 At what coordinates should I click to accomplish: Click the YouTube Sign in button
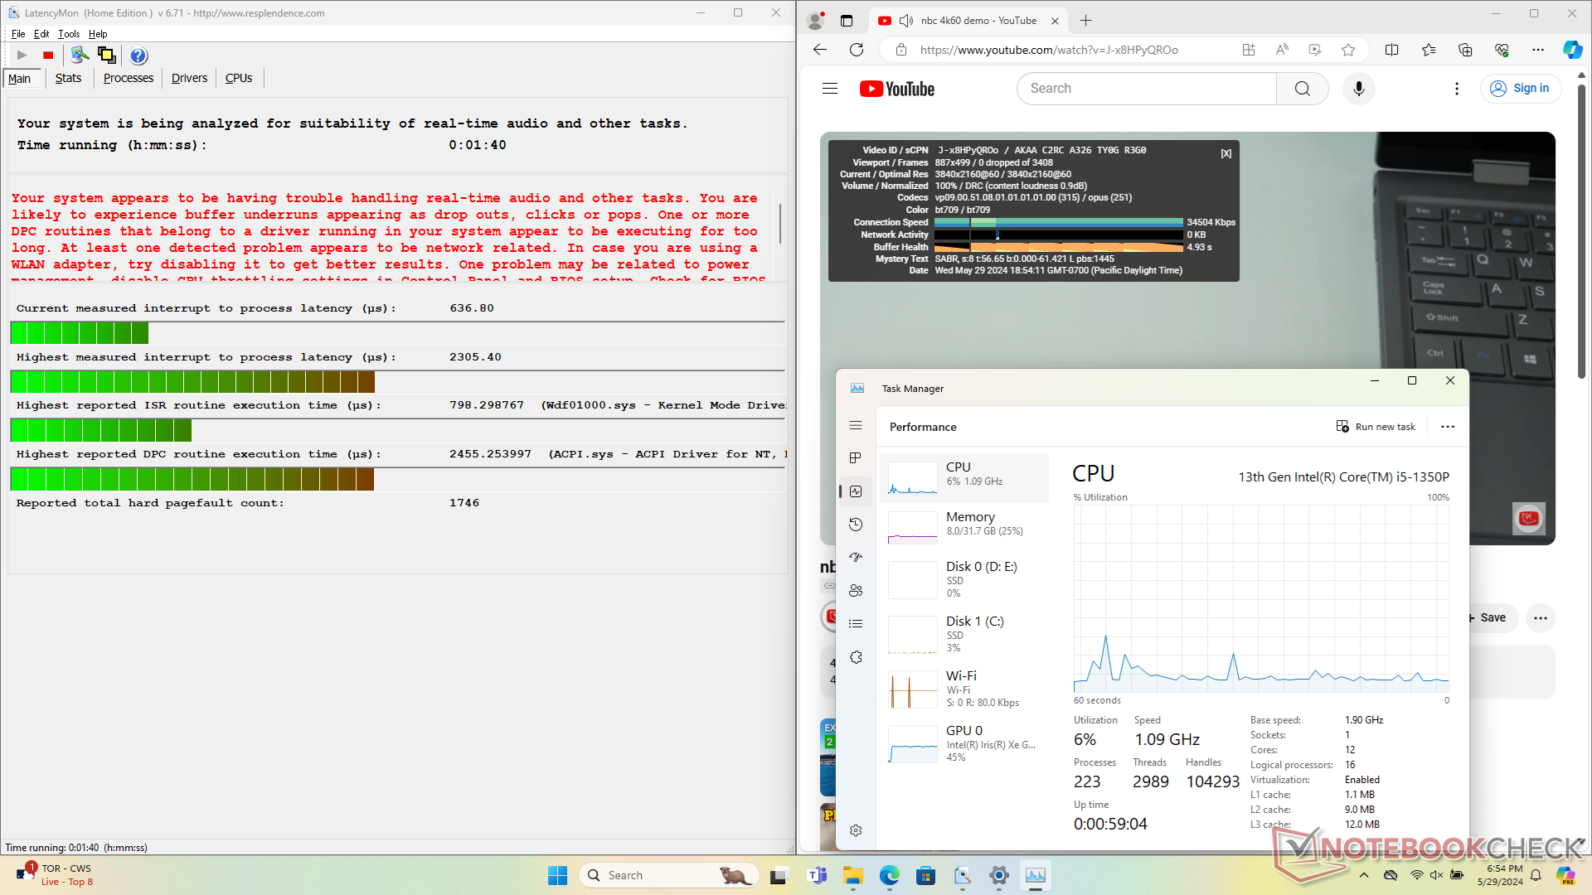(1521, 89)
